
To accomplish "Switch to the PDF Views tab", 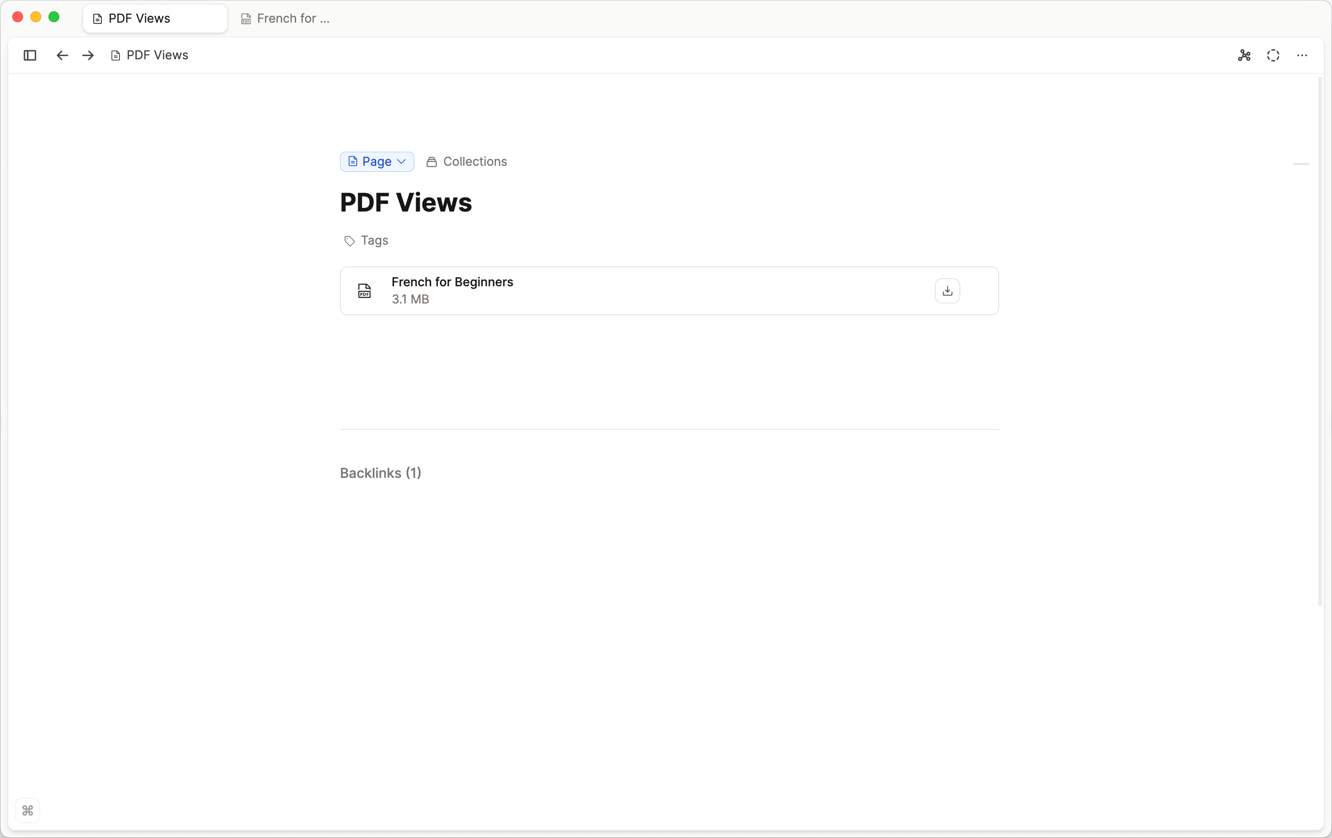I will click(155, 18).
